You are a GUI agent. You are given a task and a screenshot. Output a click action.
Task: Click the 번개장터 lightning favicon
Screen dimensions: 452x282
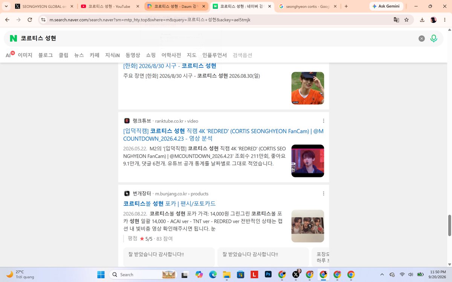pyautogui.click(x=127, y=194)
